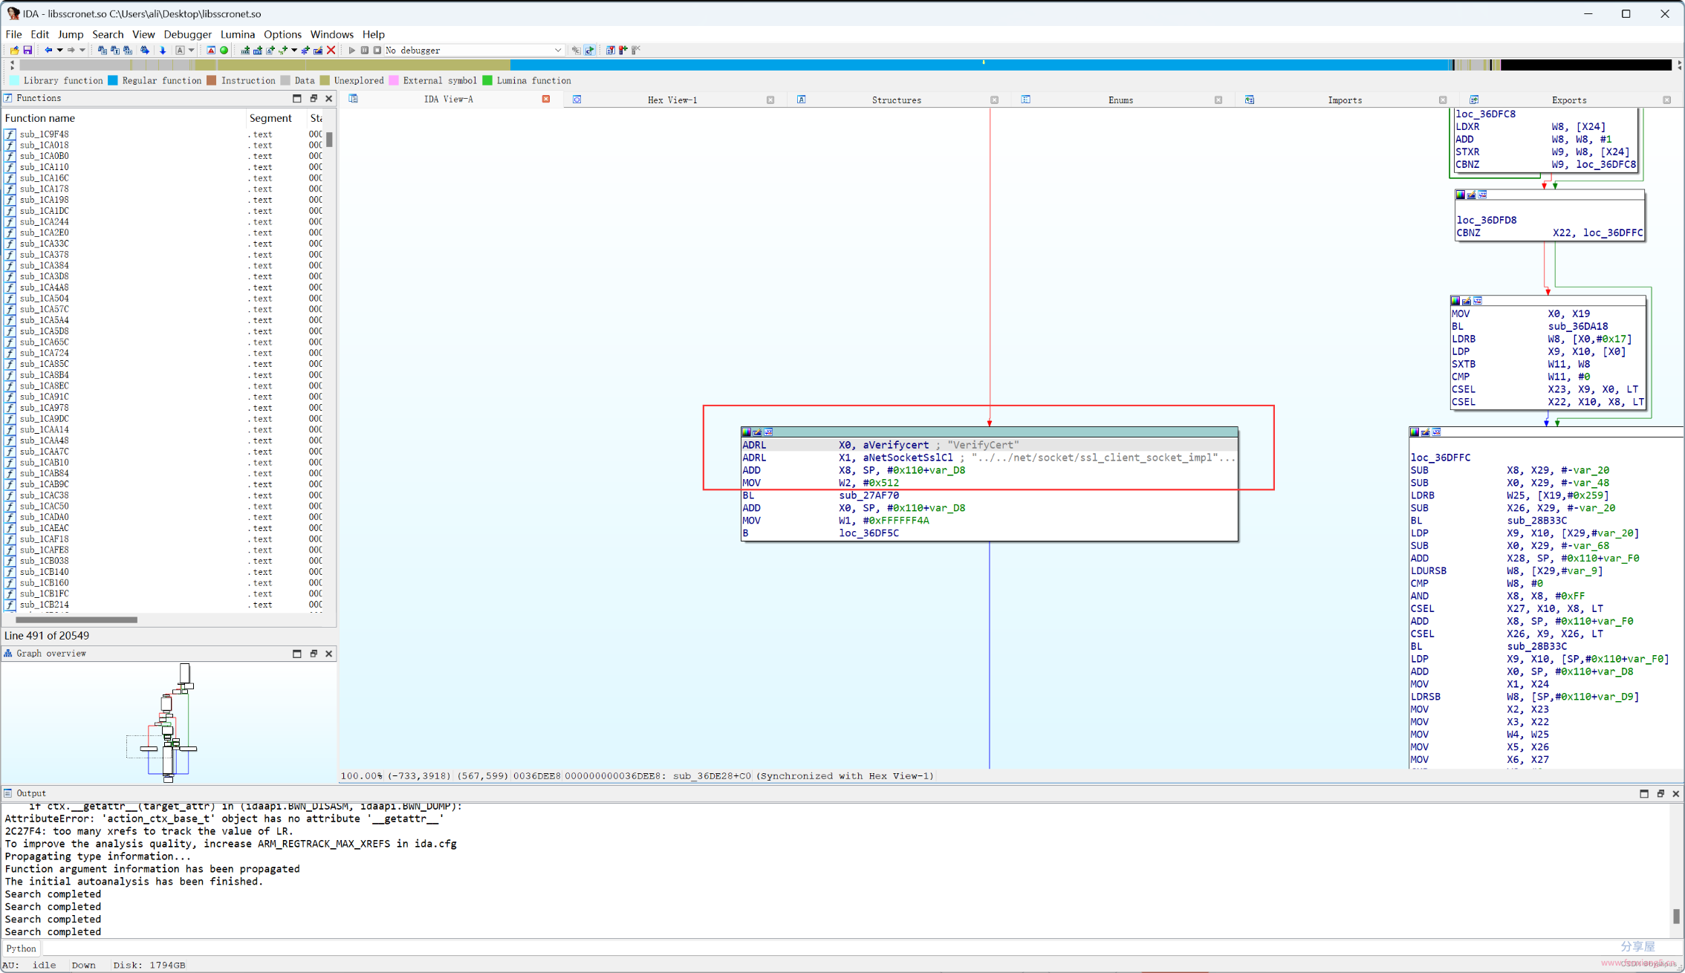1685x973 pixels.
Task: Close the IDA View-A tab
Action: (x=546, y=99)
